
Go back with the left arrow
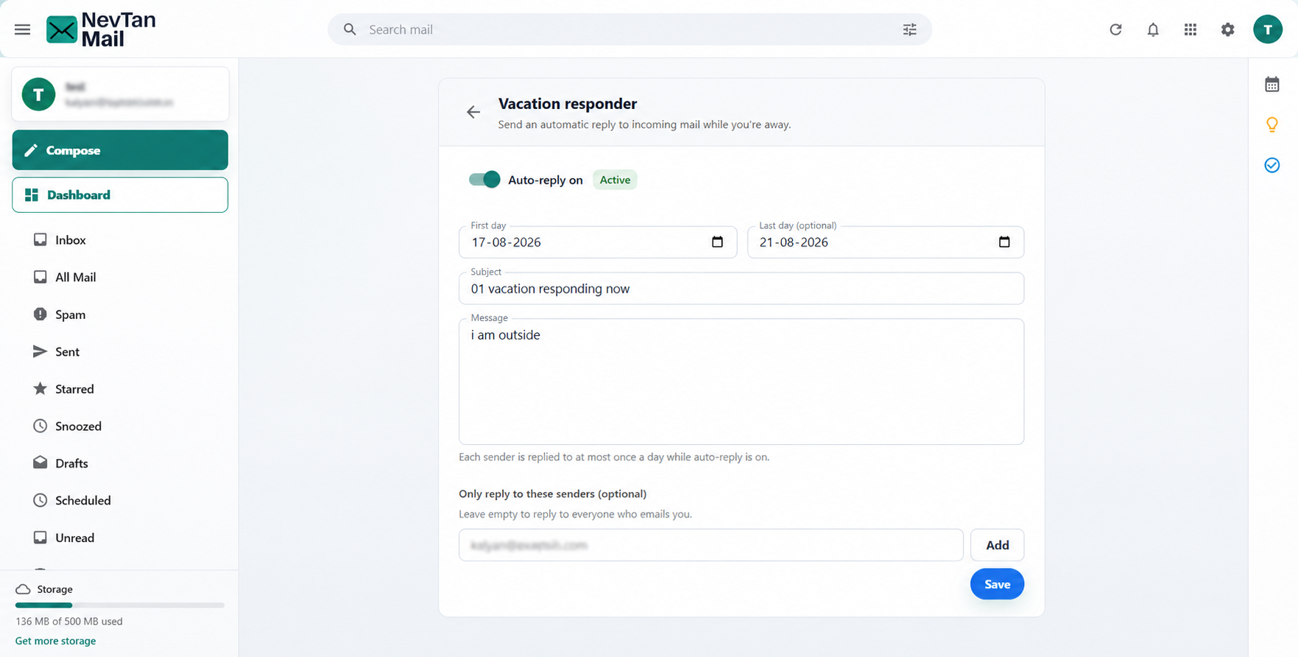(x=473, y=112)
